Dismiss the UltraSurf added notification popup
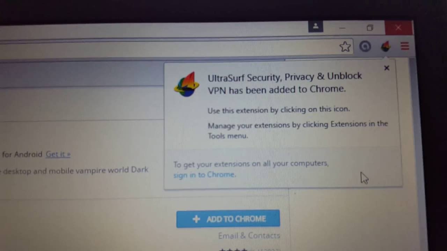This screenshot has width=447, height=251. (387, 68)
